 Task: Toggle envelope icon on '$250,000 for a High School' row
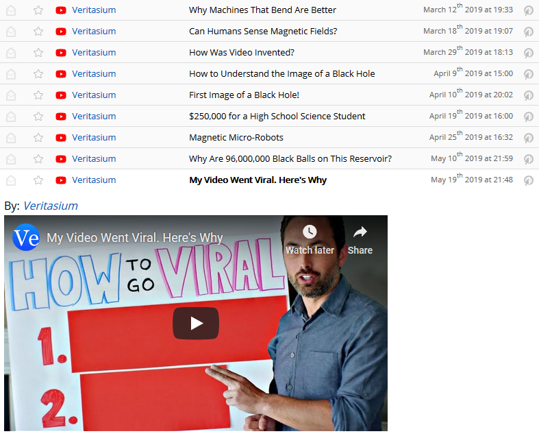click(x=11, y=117)
